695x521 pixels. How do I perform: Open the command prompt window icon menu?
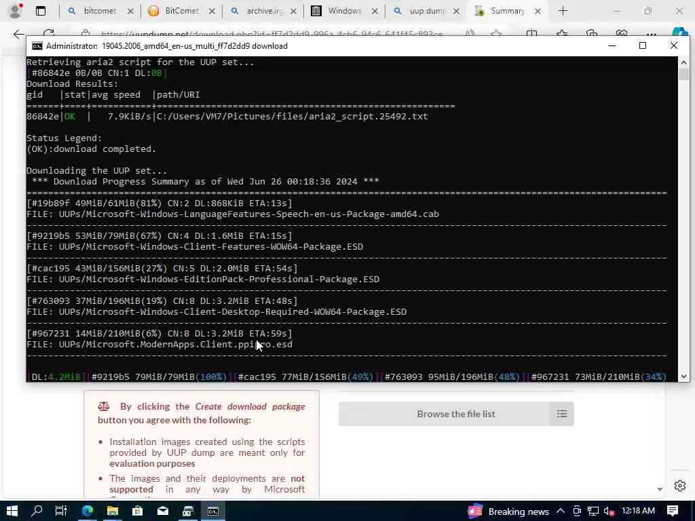[37, 46]
